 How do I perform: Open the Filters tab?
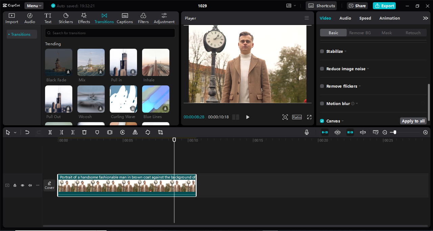143,18
